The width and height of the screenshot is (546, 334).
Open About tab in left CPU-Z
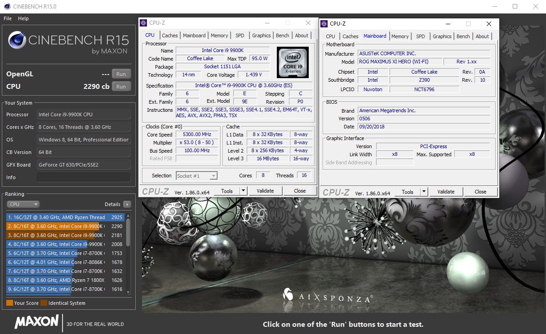(x=302, y=35)
